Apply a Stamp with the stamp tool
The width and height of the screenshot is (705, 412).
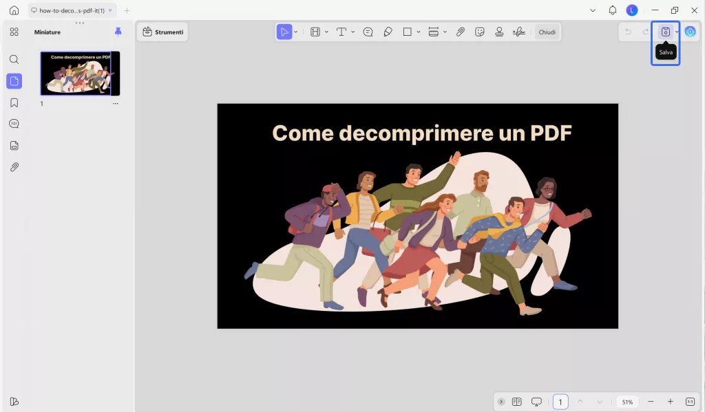[499, 32]
